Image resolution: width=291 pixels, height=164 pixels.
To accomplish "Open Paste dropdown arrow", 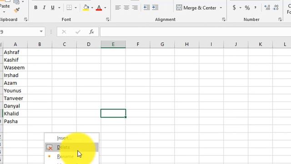I will (x=4, y=12).
